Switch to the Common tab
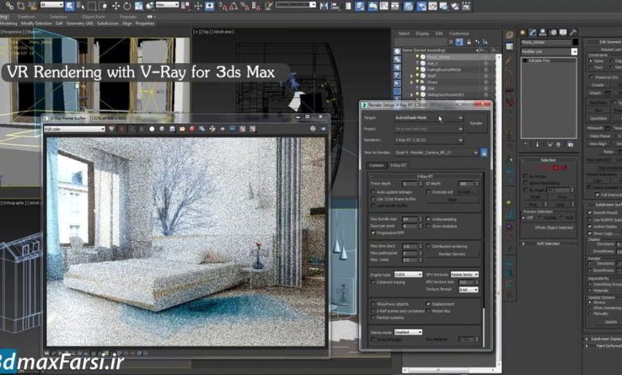The height and width of the screenshot is (375, 622). point(376,165)
